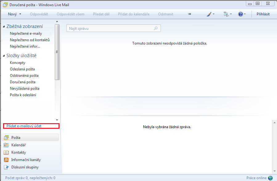Click the Kalendář calendar icon
Screen dimensions: 277x181
click(6, 145)
